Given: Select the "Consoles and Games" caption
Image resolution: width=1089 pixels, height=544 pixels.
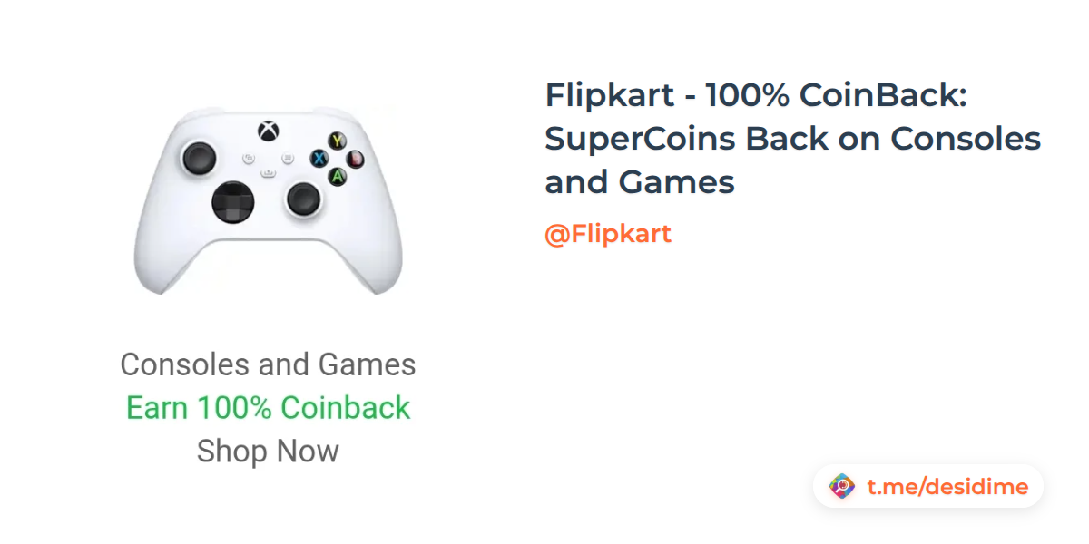Looking at the screenshot, I should pyautogui.click(x=268, y=364).
